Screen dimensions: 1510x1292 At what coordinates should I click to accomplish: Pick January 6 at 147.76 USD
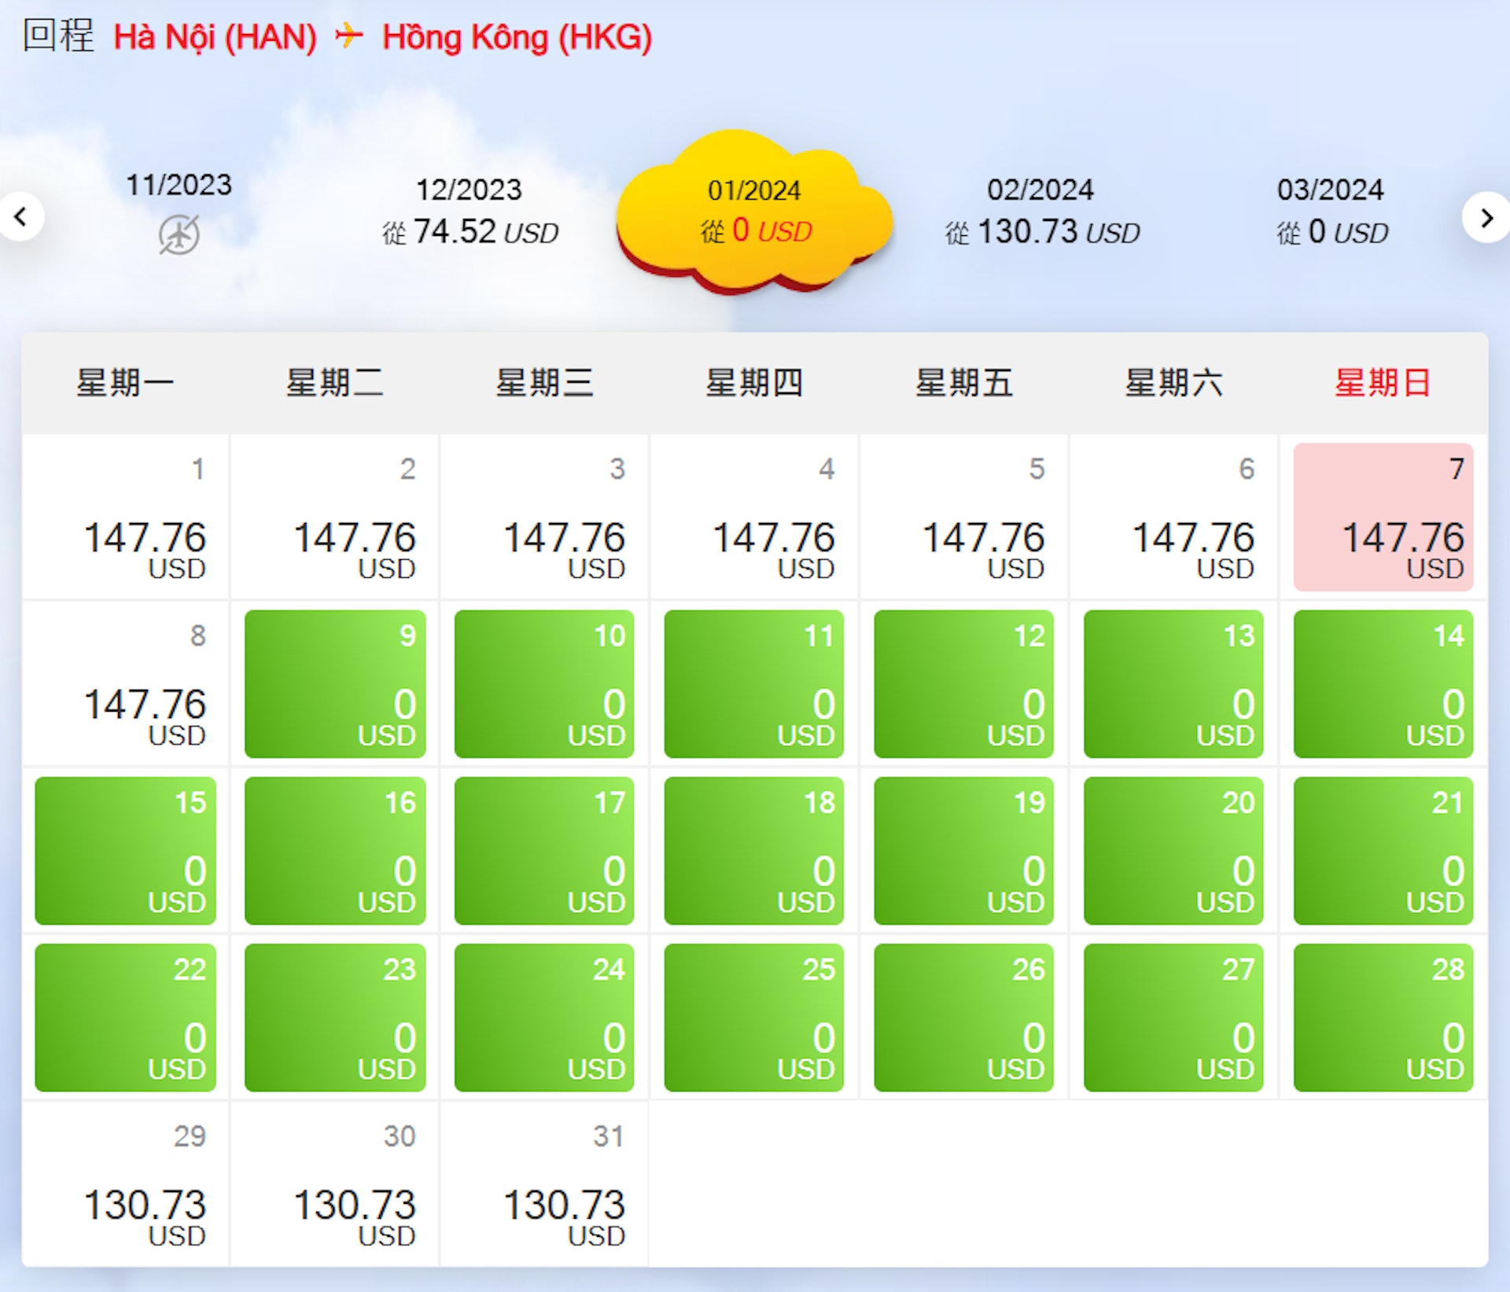pos(1174,517)
